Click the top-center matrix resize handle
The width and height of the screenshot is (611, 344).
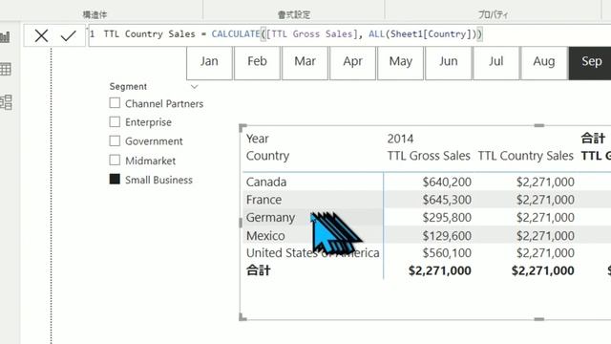click(538, 125)
